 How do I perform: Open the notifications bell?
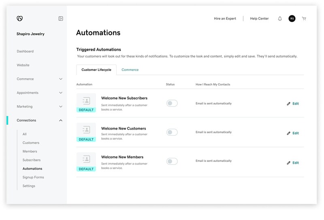click(x=280, y=19)
